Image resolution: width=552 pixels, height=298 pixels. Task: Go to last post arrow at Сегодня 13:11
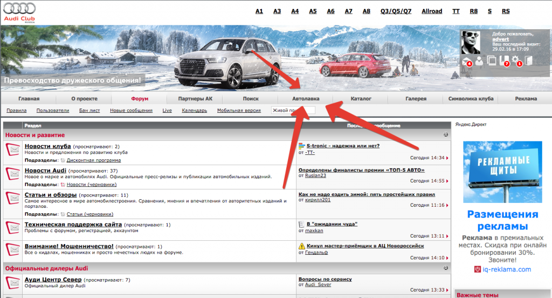(447, 236)
